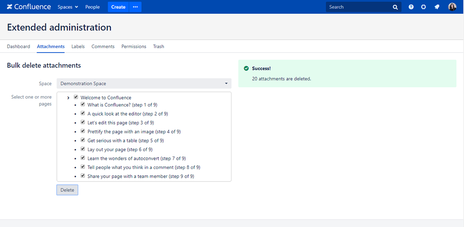Click 'Welcome to Confluence' page label

click(x=106, y=97)
